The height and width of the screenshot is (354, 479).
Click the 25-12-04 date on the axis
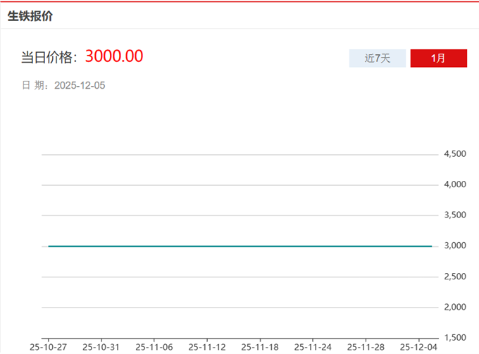[x=418, y=347]
